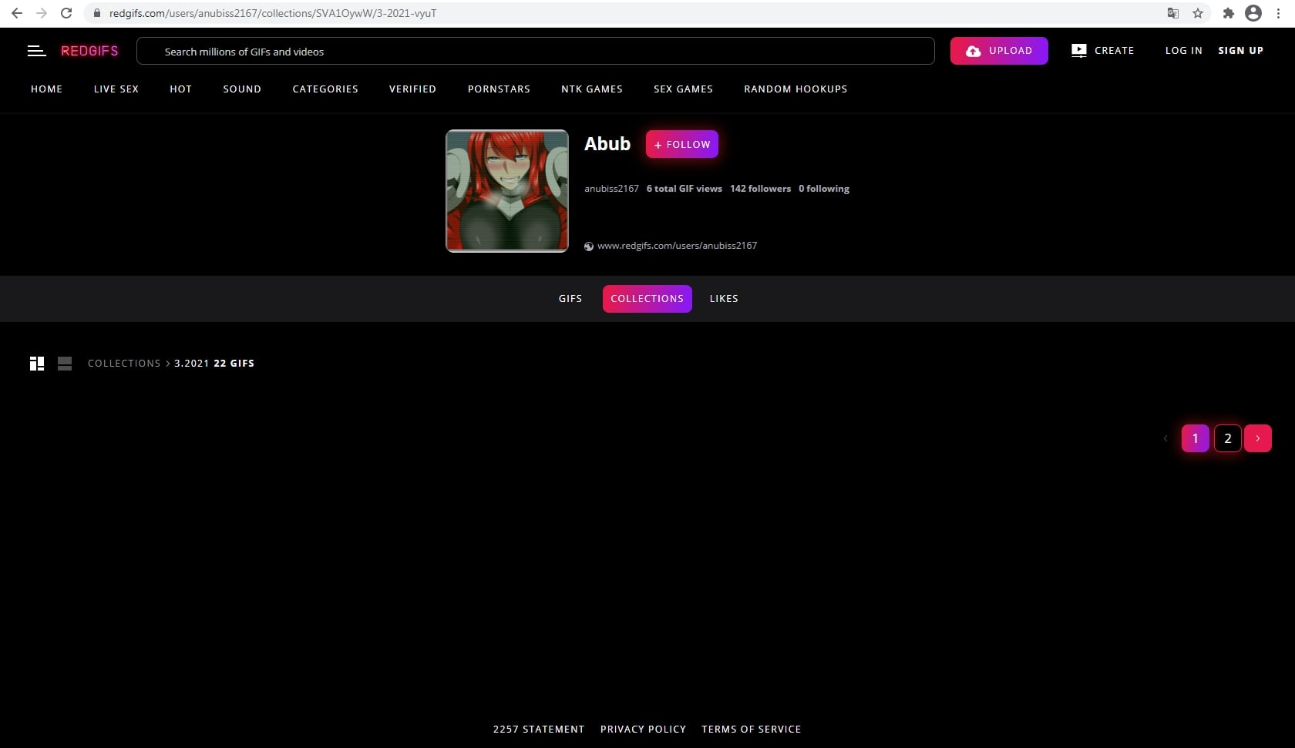
Task: Click the anubiss2167 username text
Action: click(x=611, y=189)
